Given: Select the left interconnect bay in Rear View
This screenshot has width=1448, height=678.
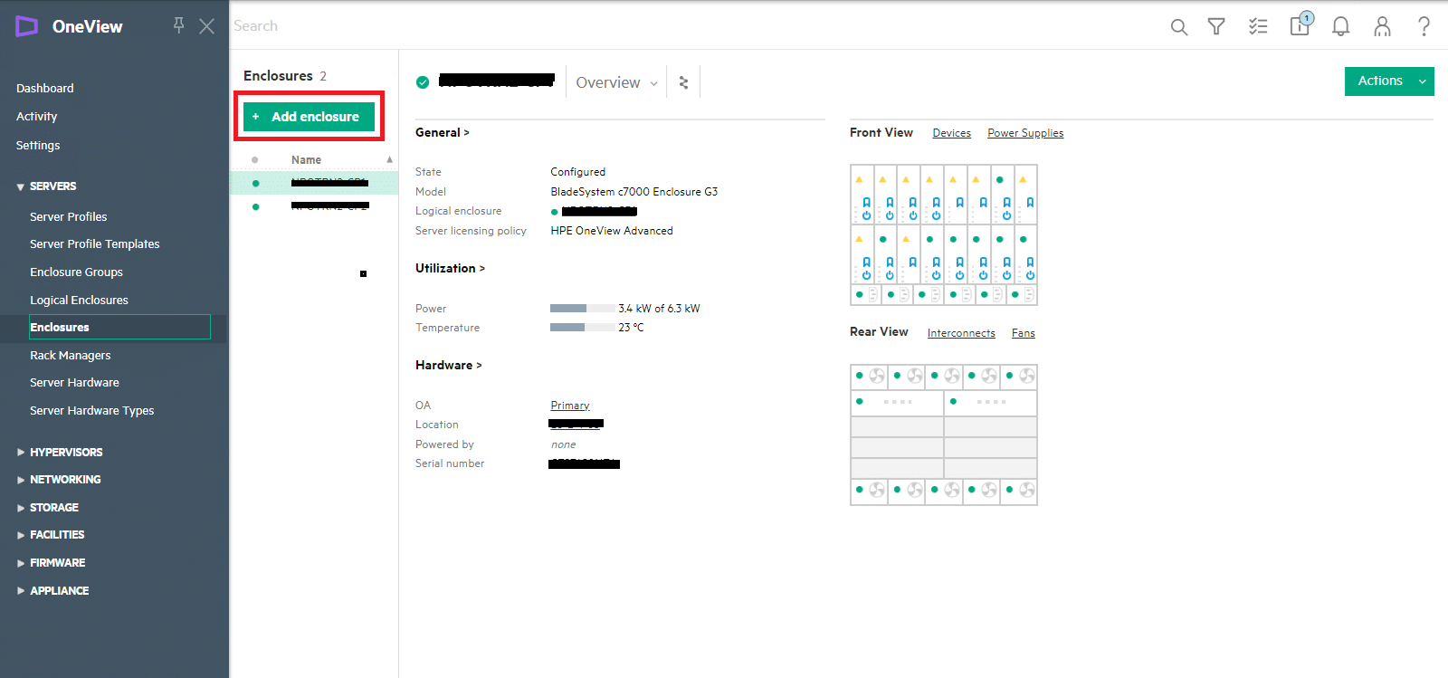Looking at the screenshot, I should click(x=897, y=402).
